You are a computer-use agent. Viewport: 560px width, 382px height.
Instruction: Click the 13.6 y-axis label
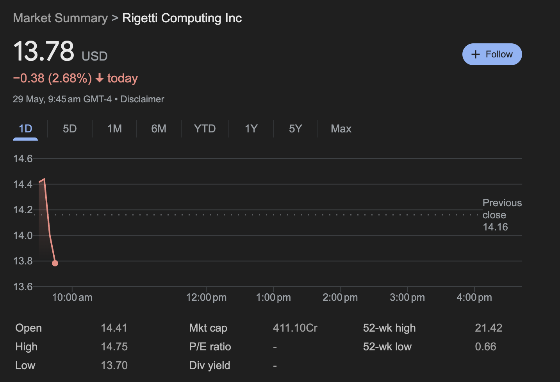pyautogui.click(x=23, y=287)
